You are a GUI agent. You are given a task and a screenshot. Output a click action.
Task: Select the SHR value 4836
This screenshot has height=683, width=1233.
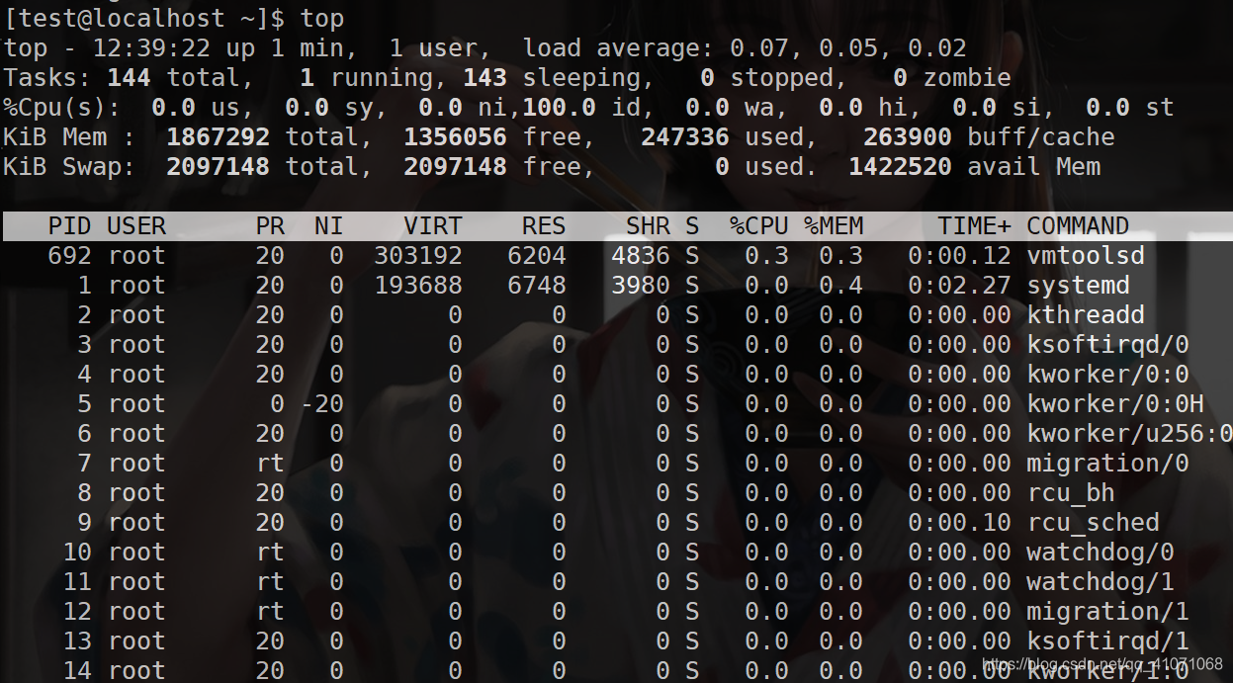641,256
